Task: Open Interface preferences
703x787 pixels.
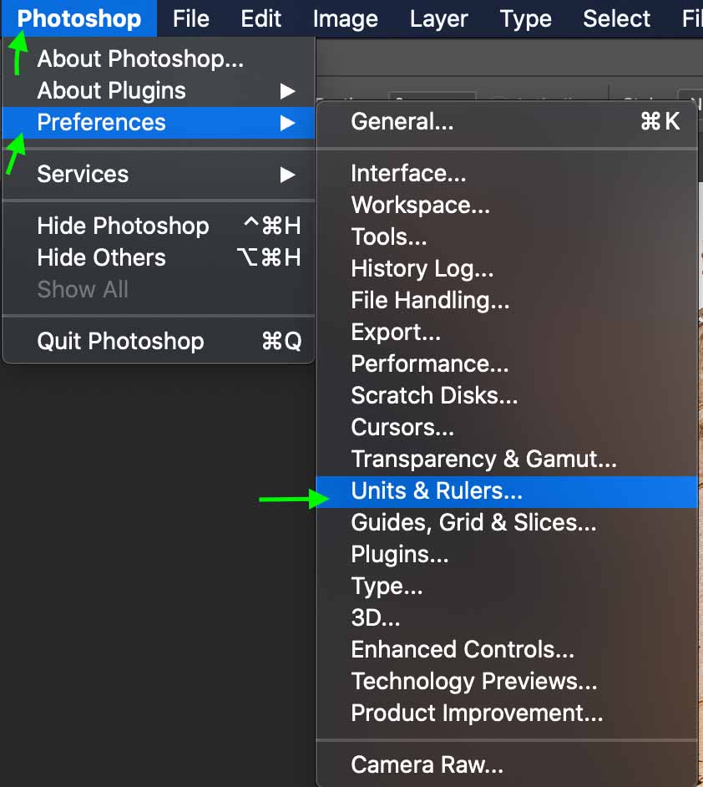Action: 507,174
